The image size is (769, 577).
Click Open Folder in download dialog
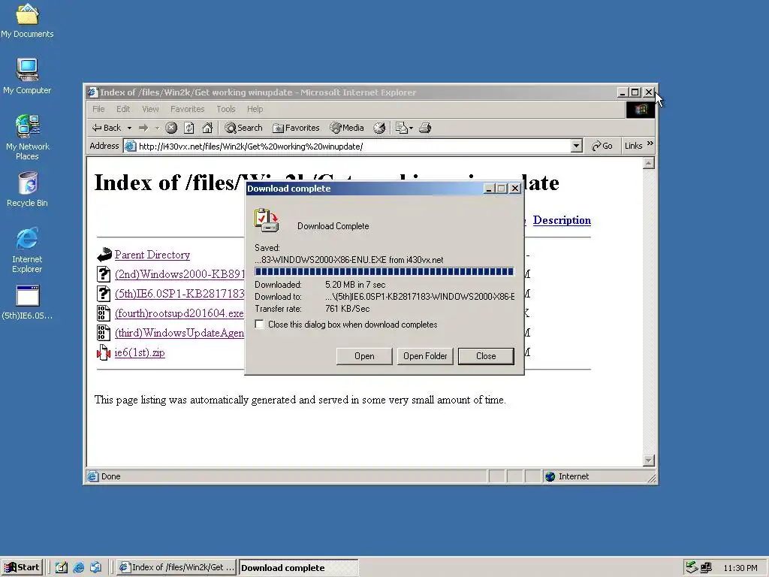[425, 356]
